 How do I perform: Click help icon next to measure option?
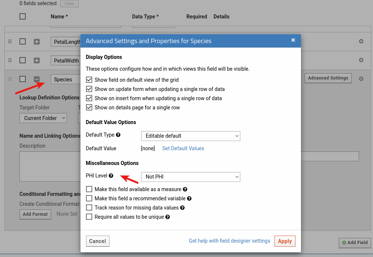point(185,189)
